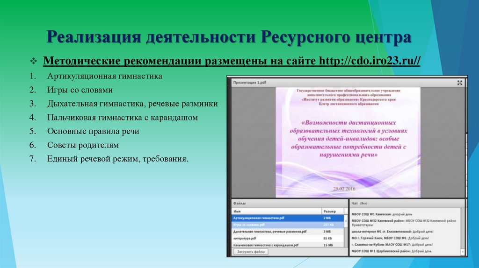Click the Чат (Все) tab header
Image resolution: width=479 pixels, height=268 pixels.
click(x=361, y=204)
